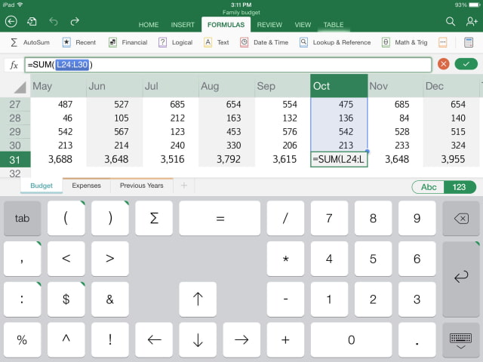Expand the AutoSum function list
This screenshot has width=483, height=362.
click(30, 43)
